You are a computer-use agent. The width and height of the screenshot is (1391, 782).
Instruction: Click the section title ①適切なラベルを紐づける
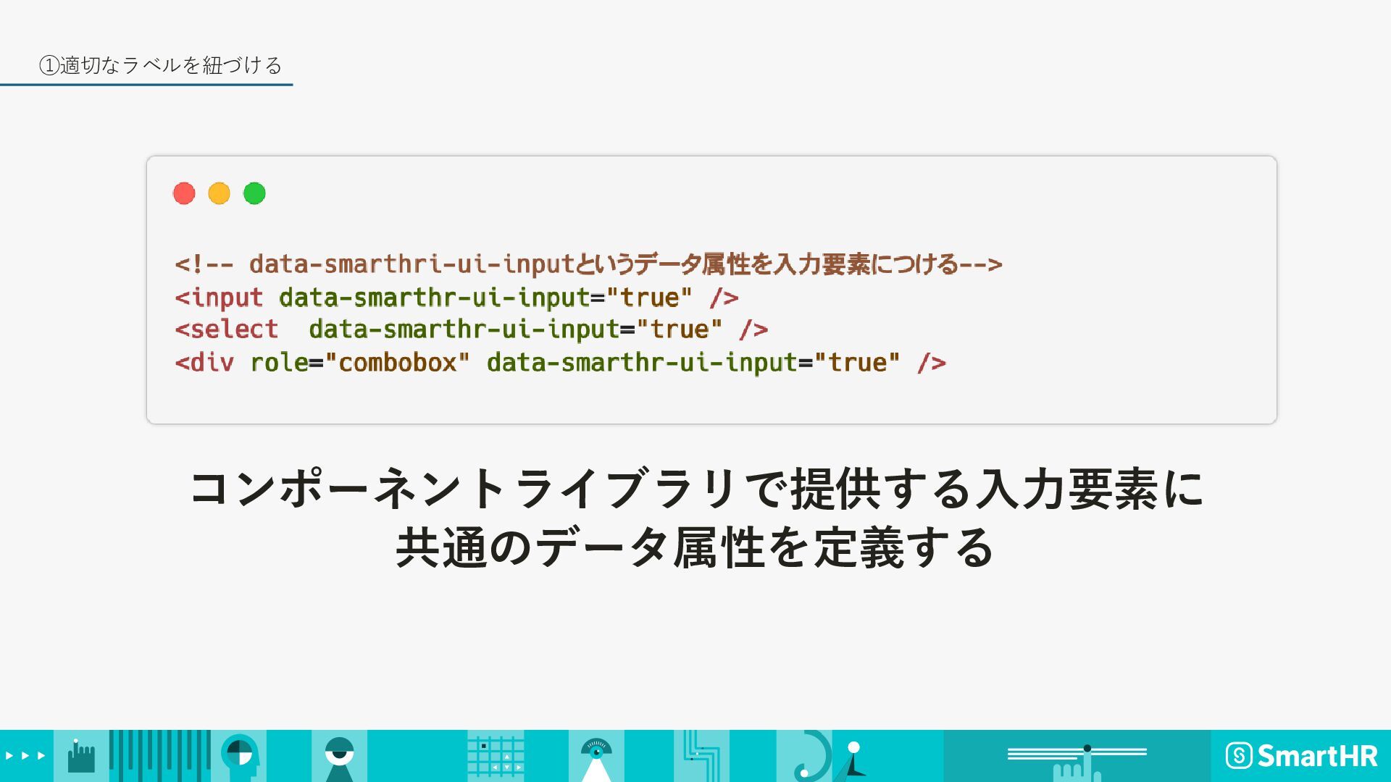[x=160, y=65]
